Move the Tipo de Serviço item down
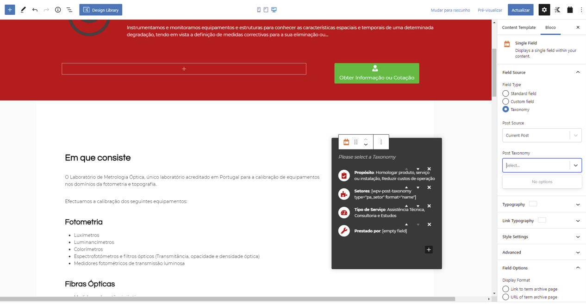The image size is (586, 304). [418, 206]
